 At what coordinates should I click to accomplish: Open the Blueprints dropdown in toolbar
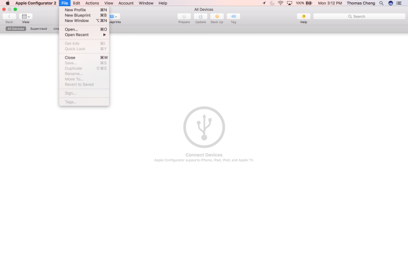pos(115,16)
